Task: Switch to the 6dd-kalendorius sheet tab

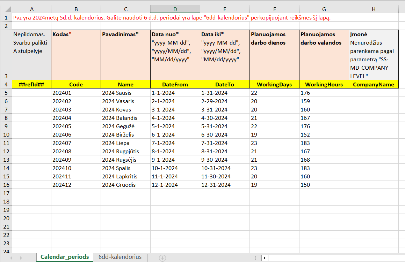Action: pyautogui.click(x=120, y=257)
